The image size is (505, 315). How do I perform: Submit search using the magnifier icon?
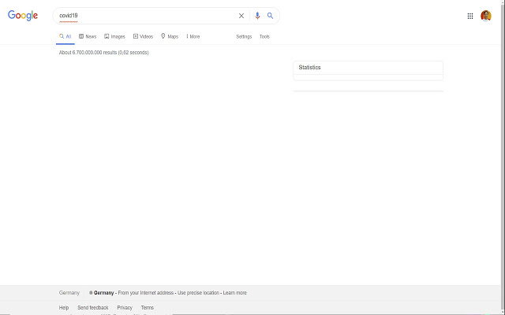(270, 16)
